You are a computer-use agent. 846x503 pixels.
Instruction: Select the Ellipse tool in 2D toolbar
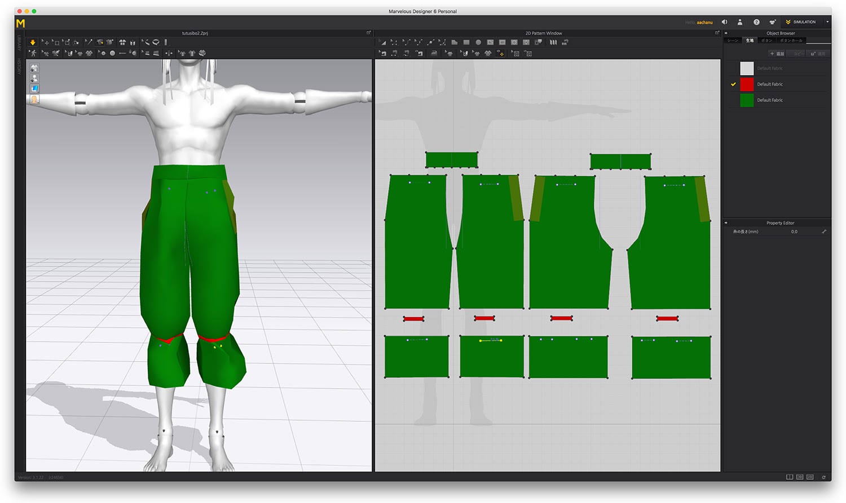(478, 42)
